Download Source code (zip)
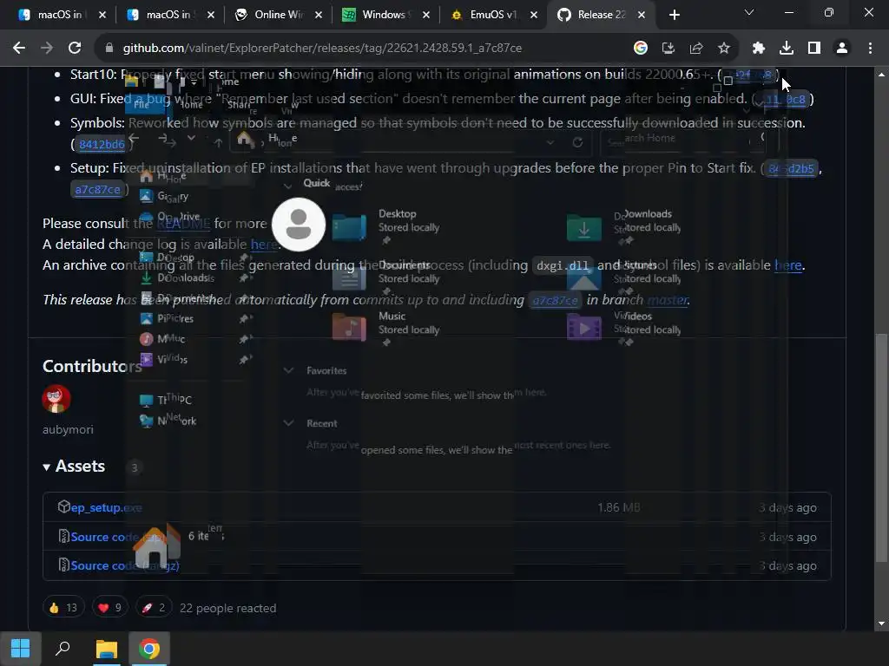Image resolution: width=889 pixels, height=666 pixels. pyautogui.click(x=117, y=536)
